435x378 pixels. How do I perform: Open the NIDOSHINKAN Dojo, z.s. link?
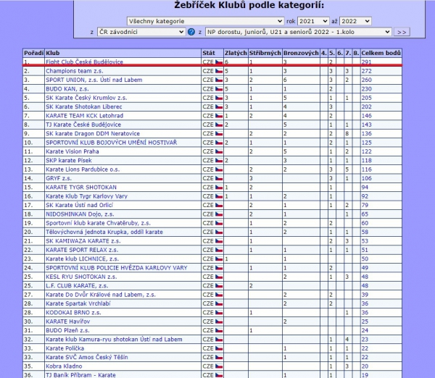tap(80, 214)
